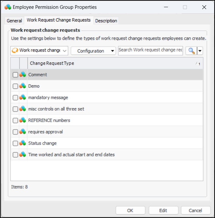Open the Work request change dropdown
This screenshot has height=218, width=215.
tap(39, 51)
